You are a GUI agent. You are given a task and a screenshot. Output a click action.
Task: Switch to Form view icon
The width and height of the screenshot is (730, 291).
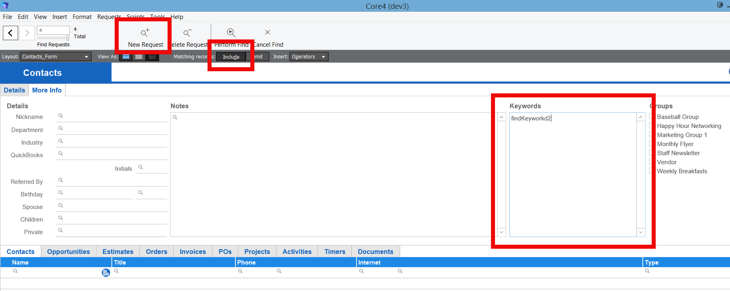click(126, 57)
